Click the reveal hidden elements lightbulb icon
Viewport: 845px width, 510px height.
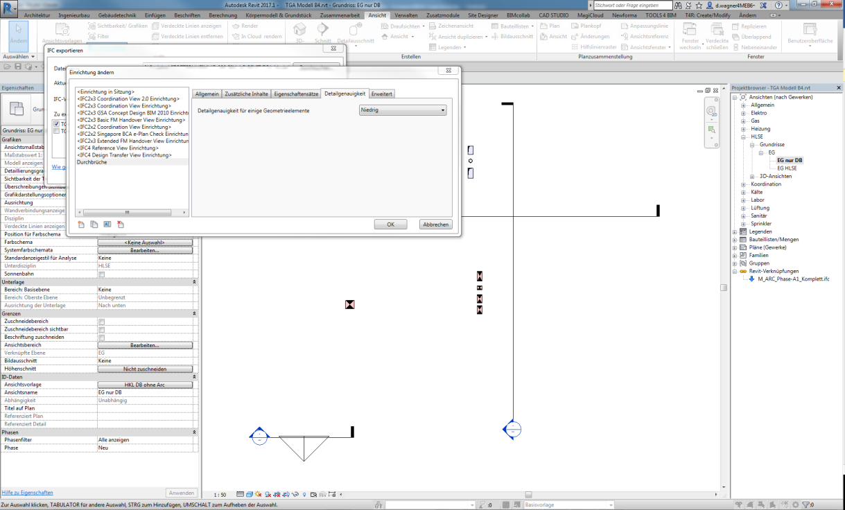pyautogui.click(x=304, y=494)
